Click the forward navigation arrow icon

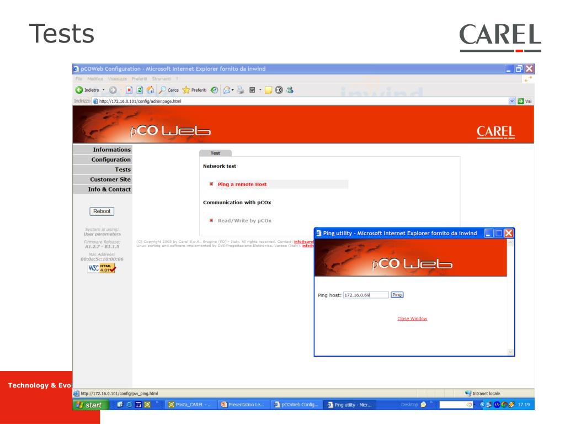(x=113, y=90)
